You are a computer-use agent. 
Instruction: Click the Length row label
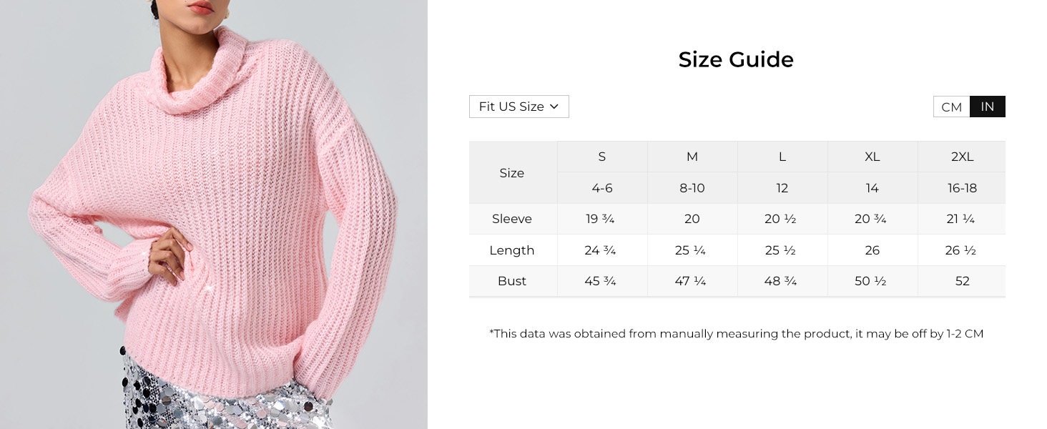pos(511,250)
